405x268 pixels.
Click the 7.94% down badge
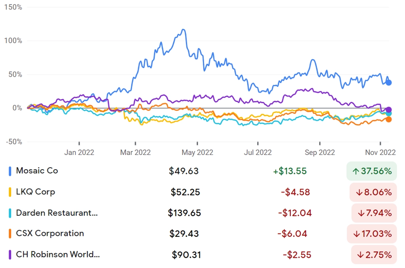374,213
